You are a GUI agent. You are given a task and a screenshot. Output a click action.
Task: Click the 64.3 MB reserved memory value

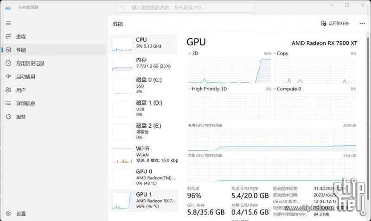(321, 214)
